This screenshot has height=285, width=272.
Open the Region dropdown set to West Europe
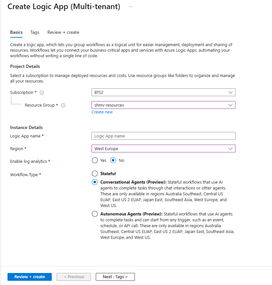tap(163, 149)
